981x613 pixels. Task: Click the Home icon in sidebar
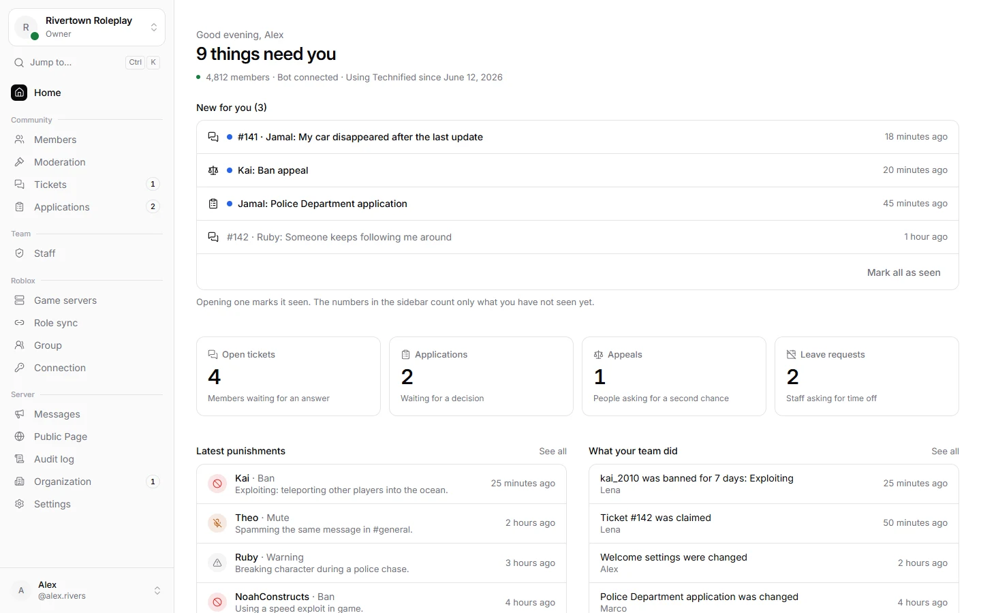tap(19, 93)
